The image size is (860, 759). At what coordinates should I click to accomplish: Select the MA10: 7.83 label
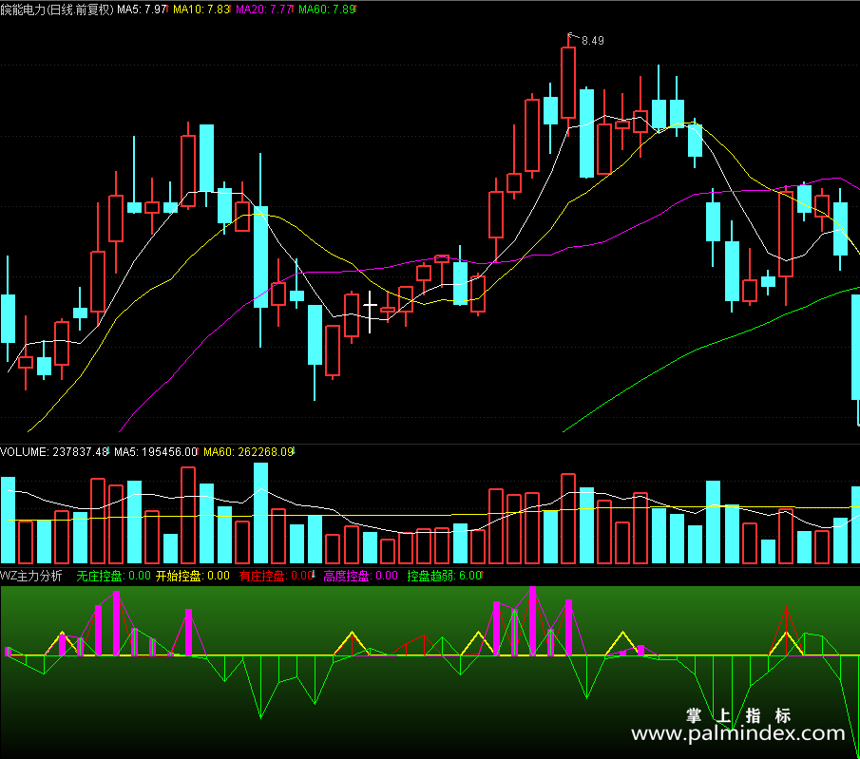[201, 9]
